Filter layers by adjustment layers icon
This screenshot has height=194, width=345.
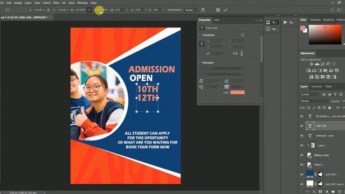click(x=329, y=94)
